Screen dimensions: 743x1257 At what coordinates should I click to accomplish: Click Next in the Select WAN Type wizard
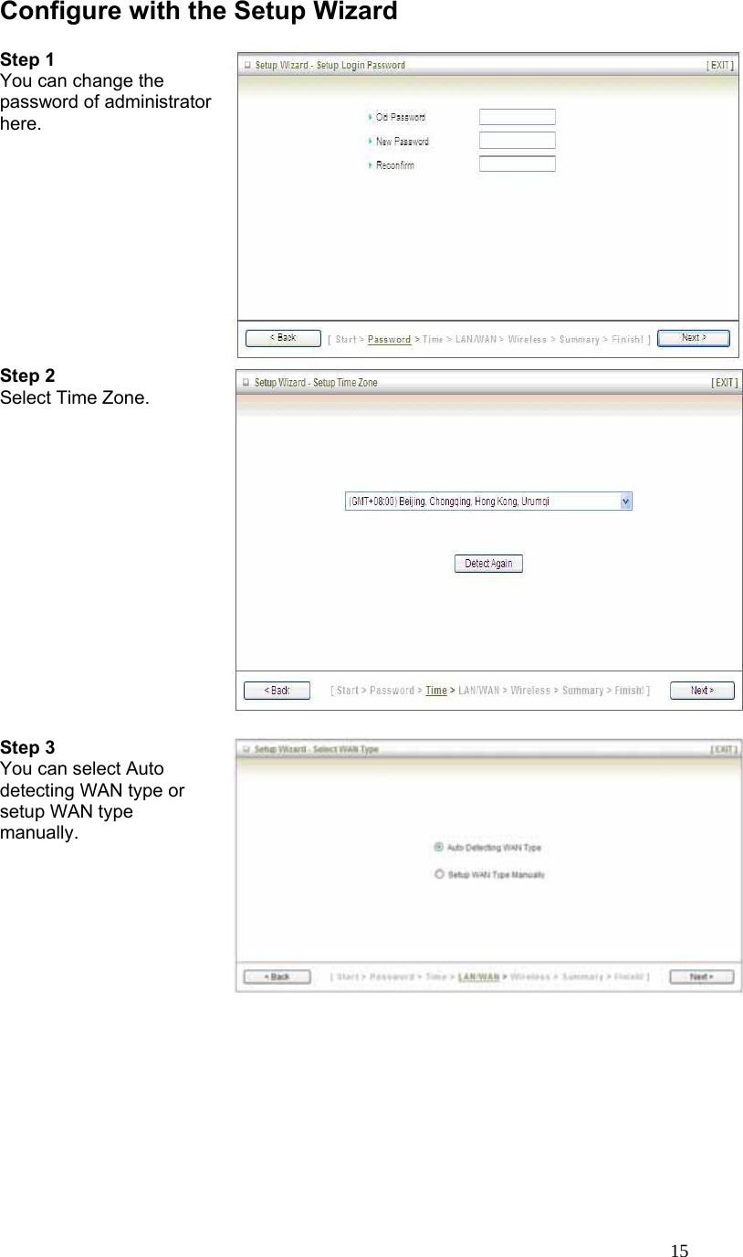[x=702, y=977]
